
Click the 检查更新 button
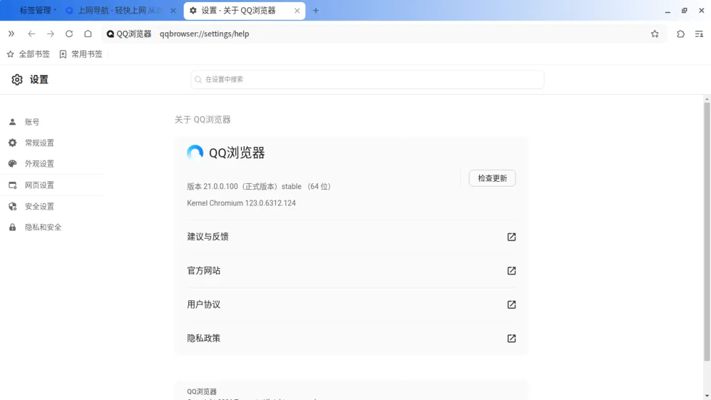[x=492, y=178]
